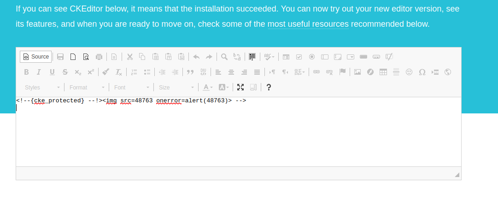
Task: Create Div Container icon
Action: click(x=203, y=72)
